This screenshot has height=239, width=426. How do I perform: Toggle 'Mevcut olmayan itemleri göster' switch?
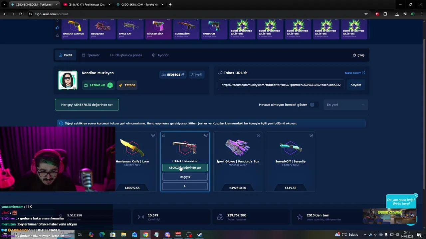(x=314, y=105)
